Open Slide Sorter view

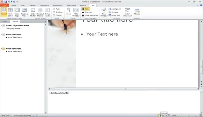[10, 12]
